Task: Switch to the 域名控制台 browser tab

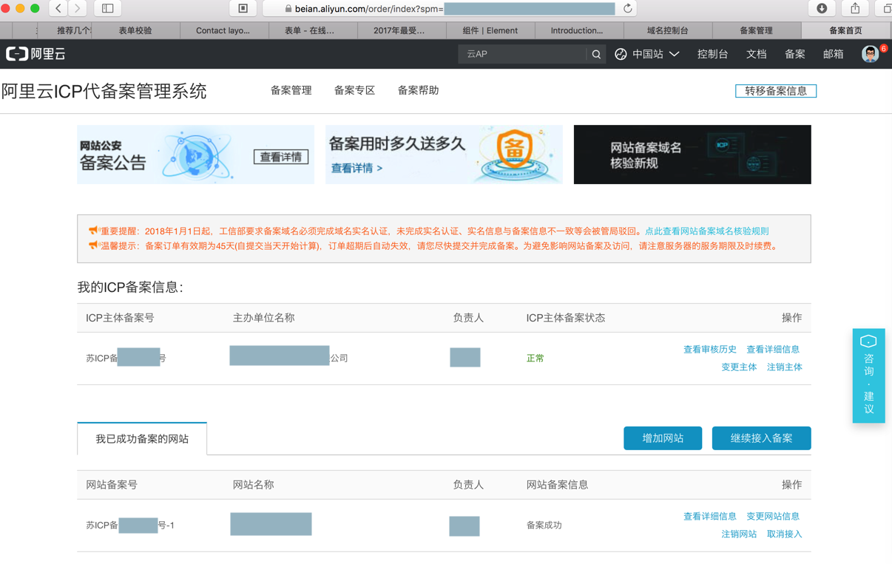Action: [667, 30]
